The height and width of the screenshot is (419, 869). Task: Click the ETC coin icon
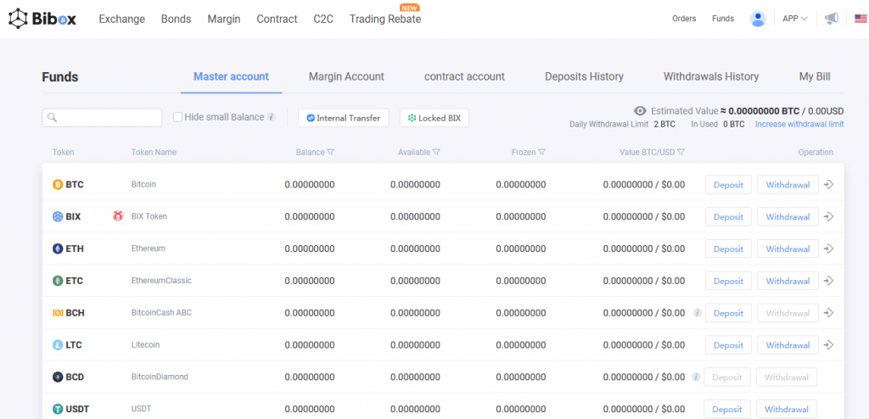(x=58, y=281)
